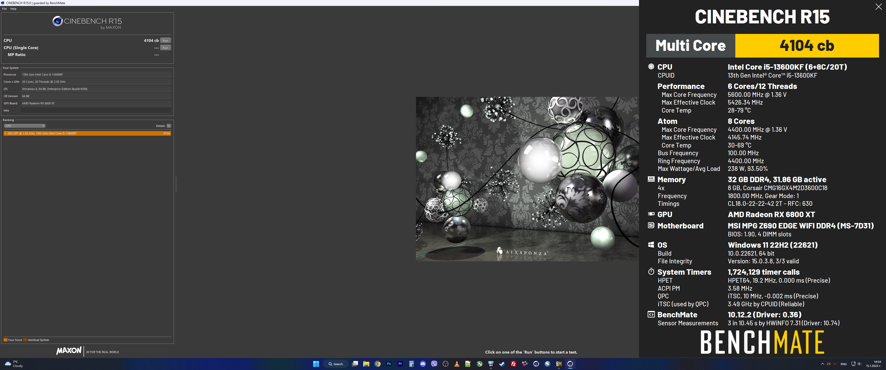Click the ENG language indicator
The image size is (886, 370).
click(844, 364)
